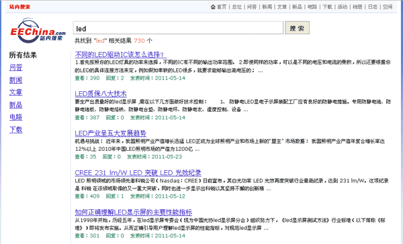Click the home icon beside 首页
Image resolution: width=403 pixels, height=244 pixels.
213,7
